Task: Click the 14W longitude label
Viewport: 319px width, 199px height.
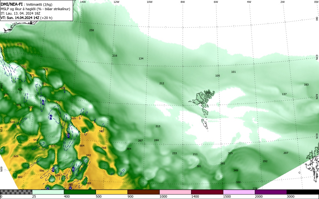Action: coord(83,2)
